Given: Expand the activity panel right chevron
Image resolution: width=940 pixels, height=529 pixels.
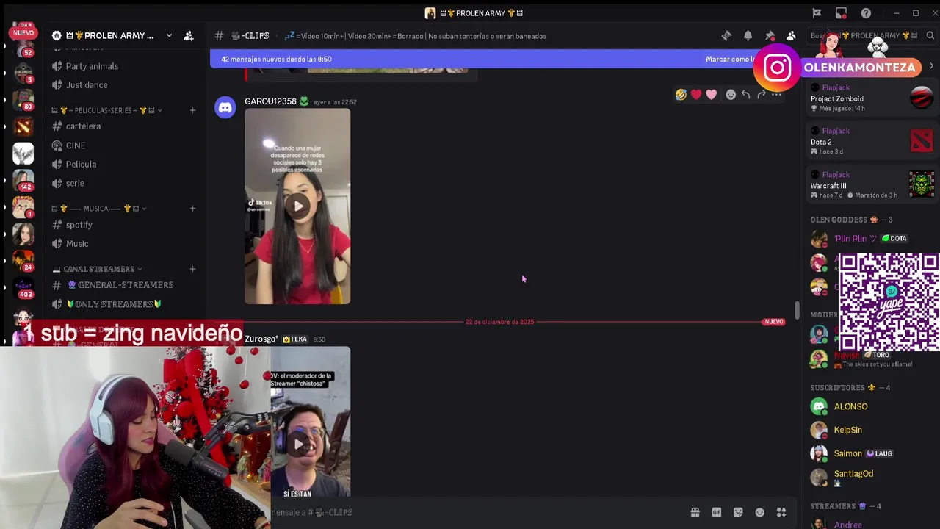Looking at the screenshot, I should click(x=931, y=67).
